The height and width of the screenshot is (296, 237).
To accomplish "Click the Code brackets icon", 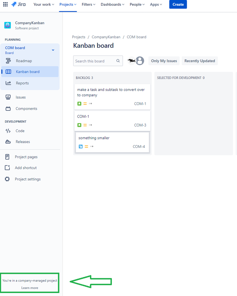I will click(8, 131).
